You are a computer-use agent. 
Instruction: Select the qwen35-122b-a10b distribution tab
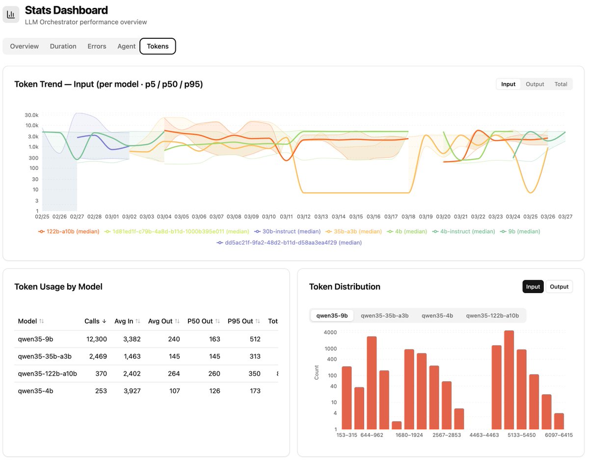(492, 316)
